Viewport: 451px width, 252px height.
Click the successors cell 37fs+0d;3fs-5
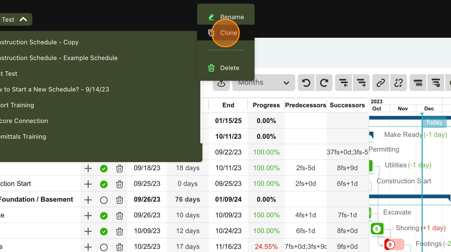(348, 152)
